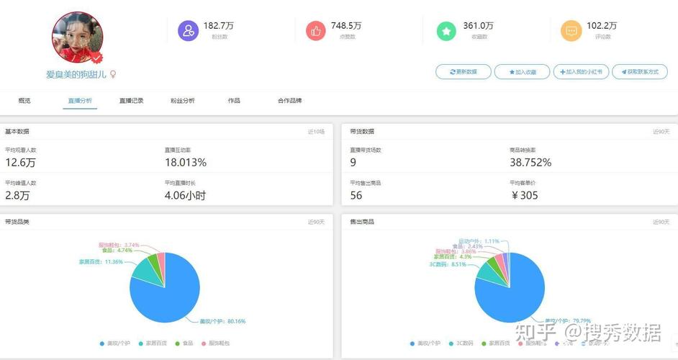Click the verified badge on the avatar
The image size is (678, 360).
click(x=96, y=58)
